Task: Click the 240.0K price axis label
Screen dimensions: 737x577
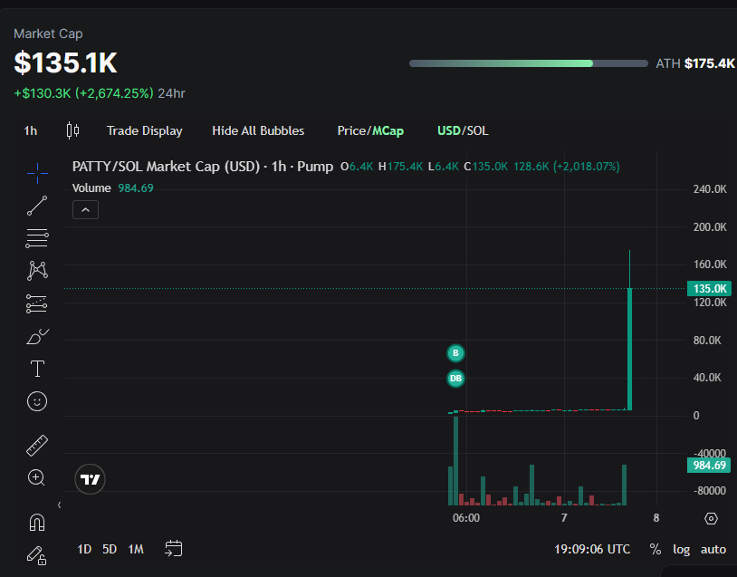Action: (x=710, y=189)
